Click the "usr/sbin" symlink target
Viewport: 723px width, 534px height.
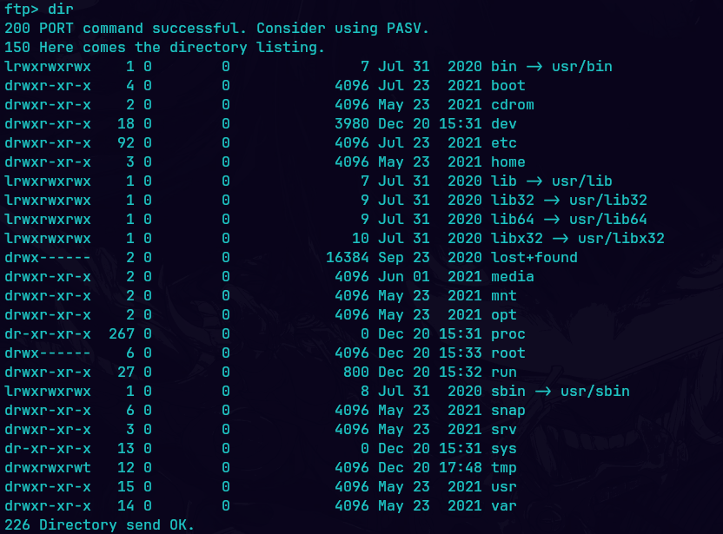click(x=595, y=392)
